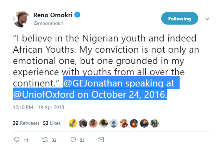Click the yellow first liker avatar
220x148 pixels.
point(73,123)
